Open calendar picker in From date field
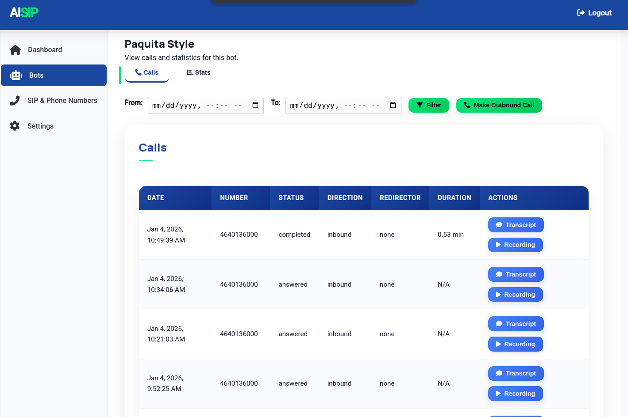 255,105
